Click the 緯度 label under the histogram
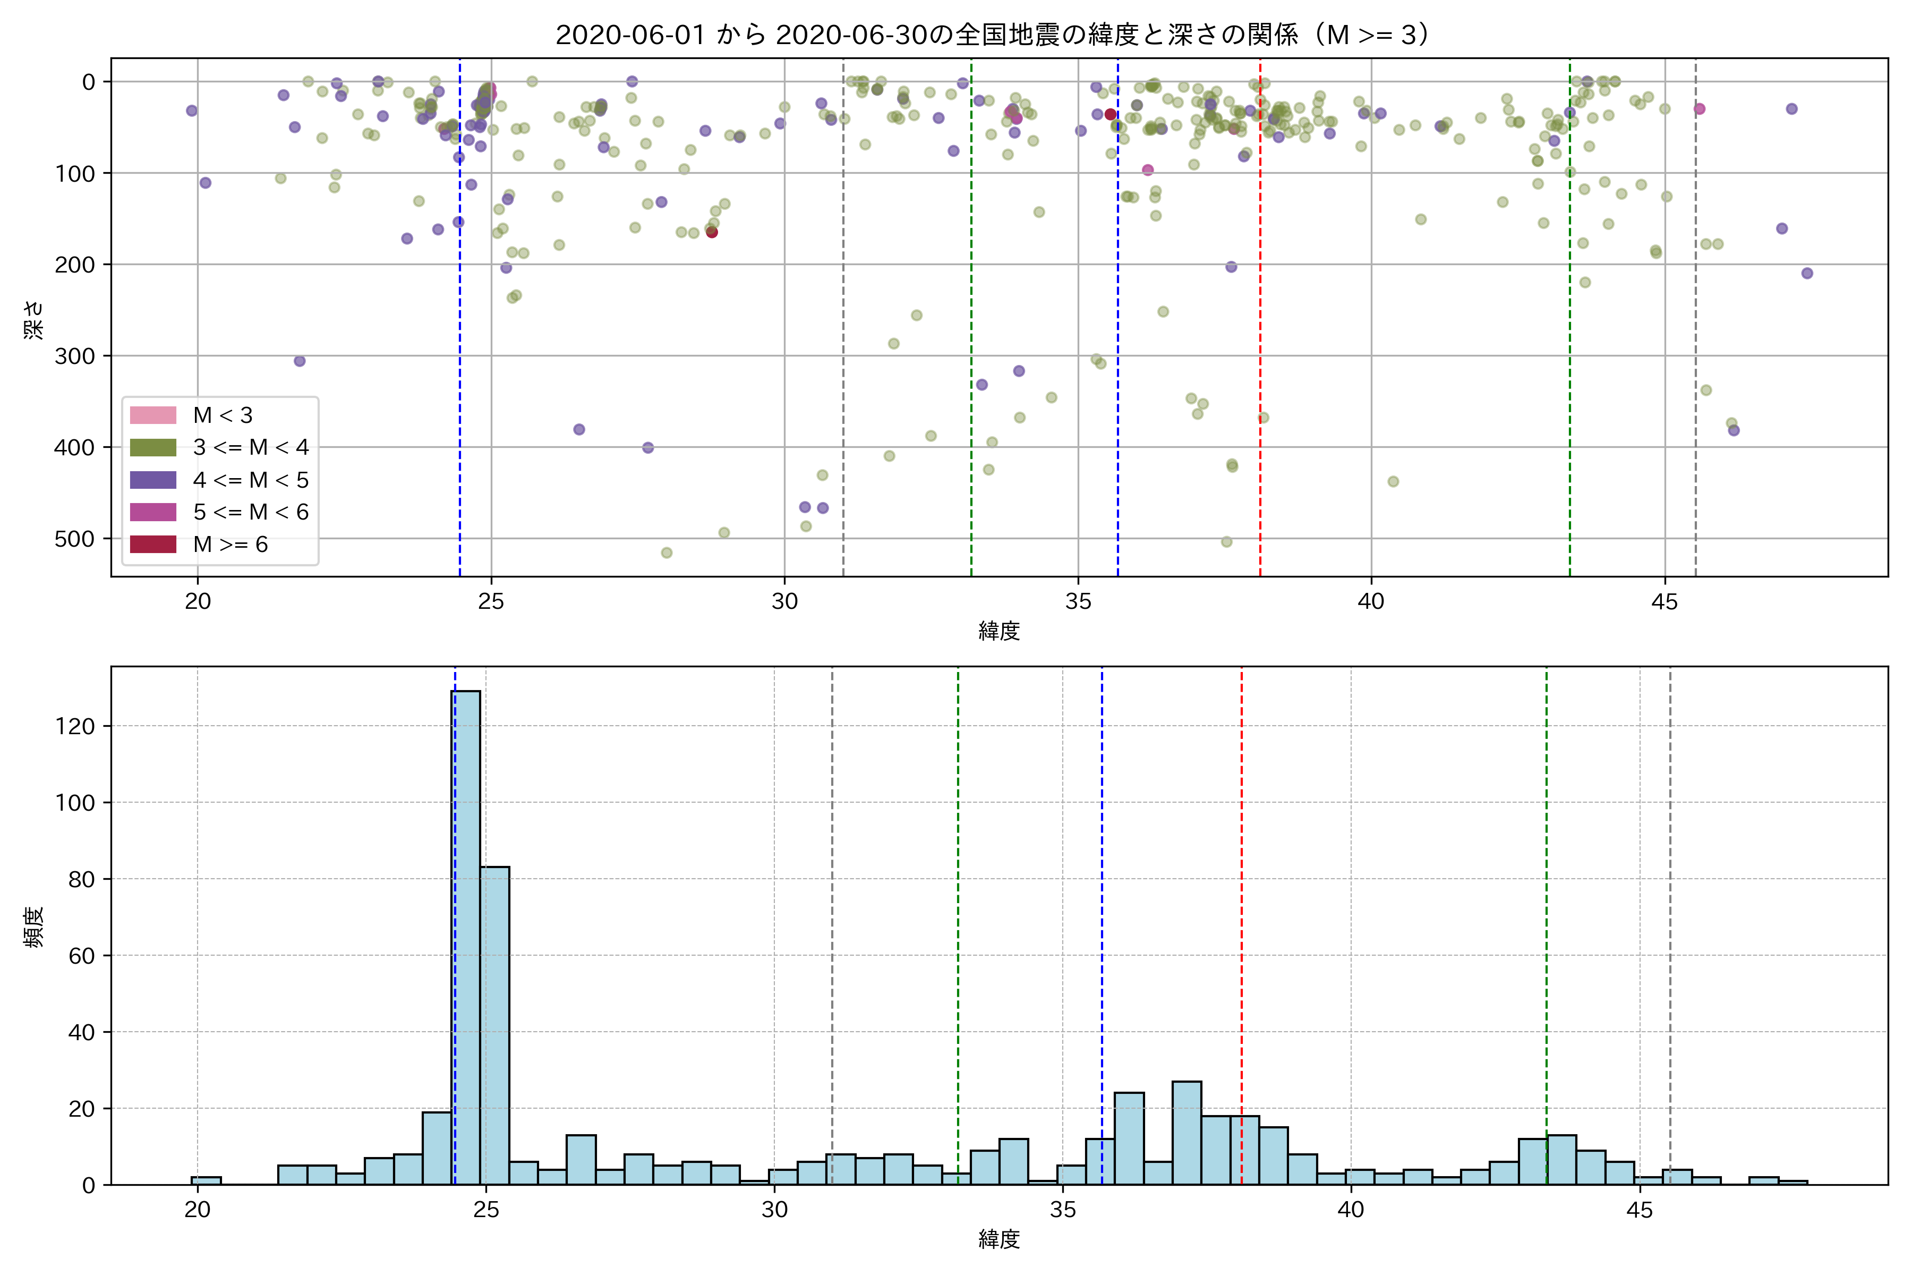The width and height of the screenshot is (1912, 1275). click(998, 1239)
